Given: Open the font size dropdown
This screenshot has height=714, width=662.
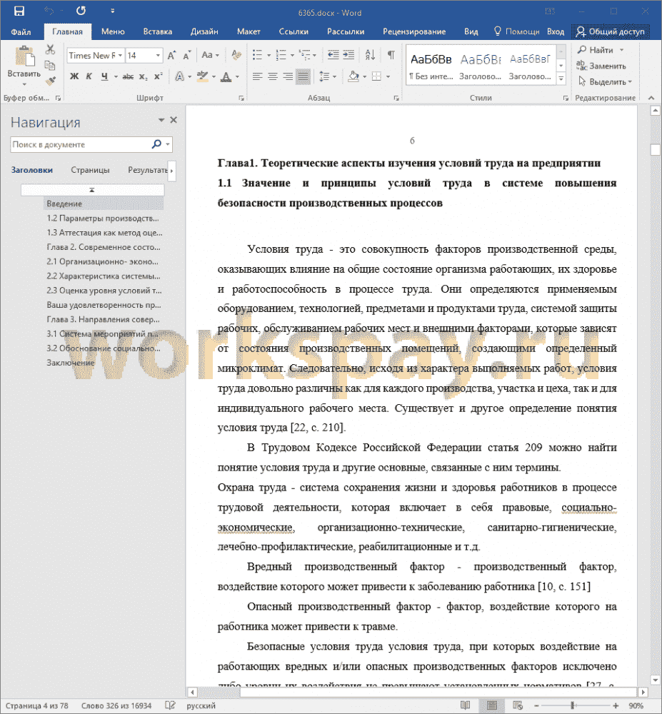Looking at the screenshot, I should [x=158, y=56].
